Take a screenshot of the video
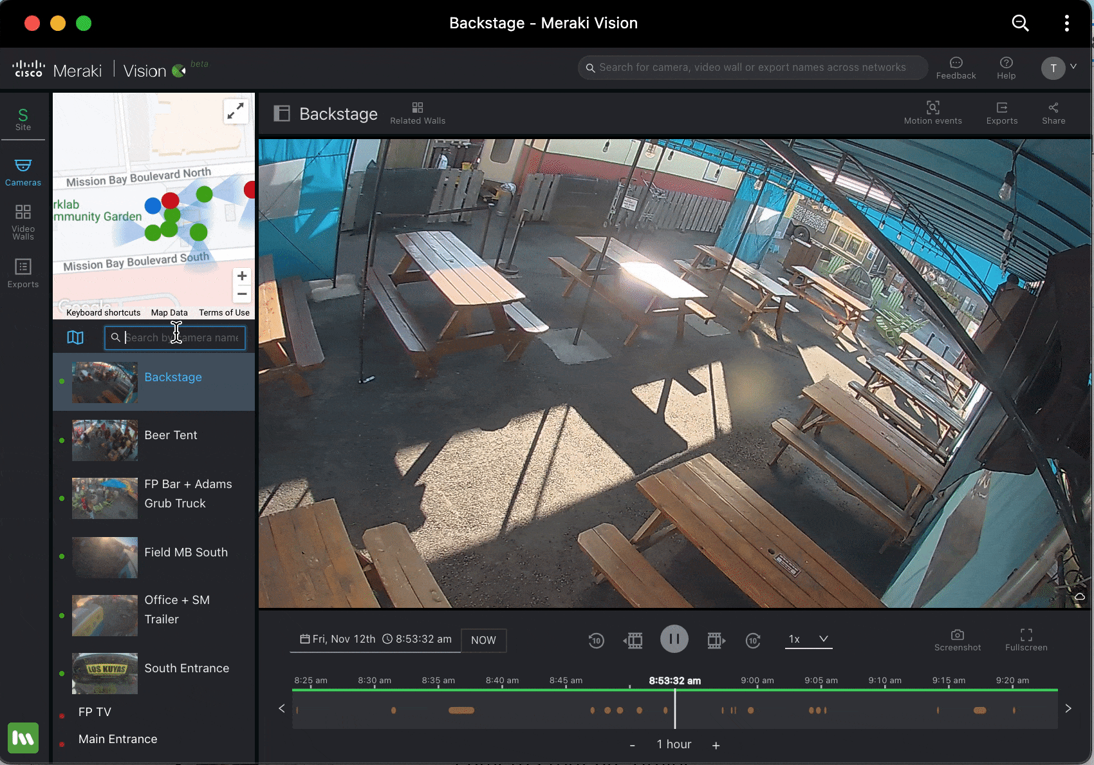The width and height of the screenshot is (1094, 765). tap(957, 639)
